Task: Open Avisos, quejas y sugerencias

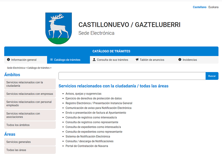Action: pyautogui.click(x=84, y=94)
